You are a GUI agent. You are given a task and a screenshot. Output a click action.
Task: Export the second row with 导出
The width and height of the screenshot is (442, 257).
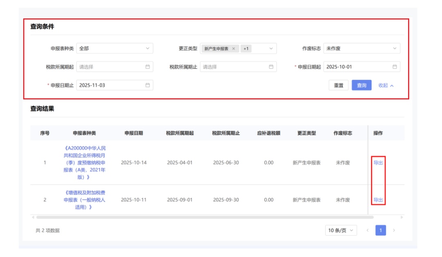(x=378, y=200)
